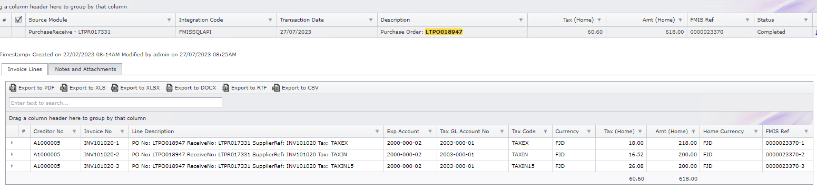Expand the INV101020-2 invoice line row
The width and height of the screenshot is (817, 190).
(12, 154)
